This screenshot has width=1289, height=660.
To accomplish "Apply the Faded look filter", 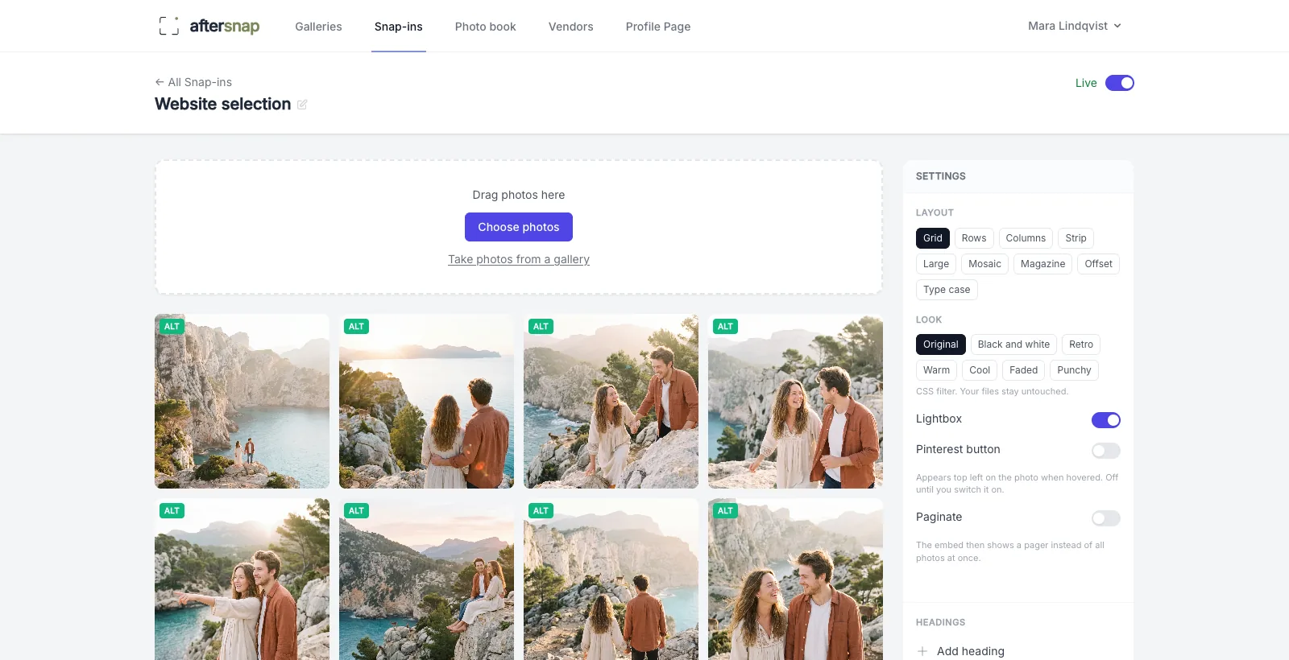I will pyautogui.click(x=1023, y=370).
